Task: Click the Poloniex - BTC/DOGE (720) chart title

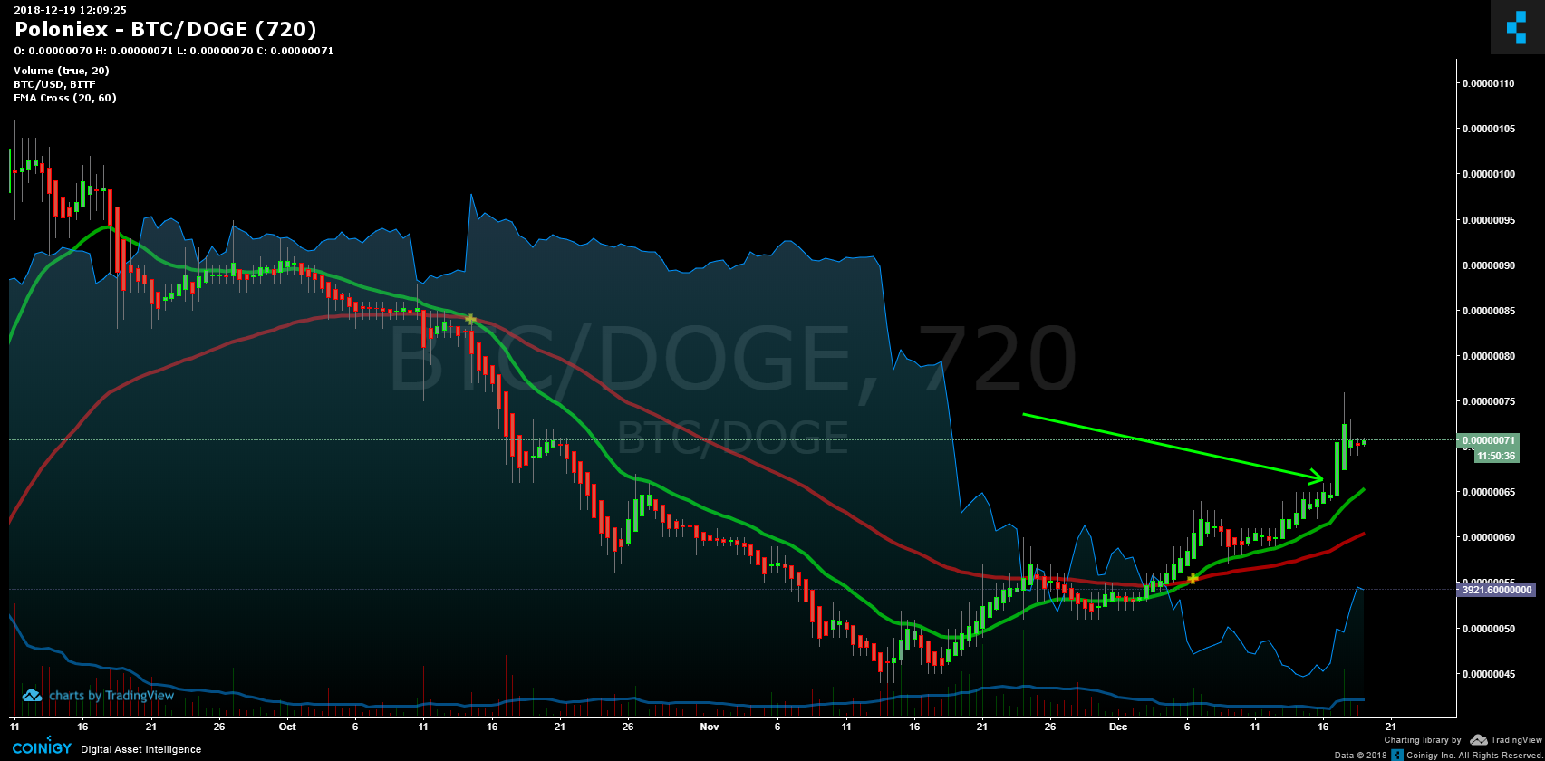Action: 166,30
